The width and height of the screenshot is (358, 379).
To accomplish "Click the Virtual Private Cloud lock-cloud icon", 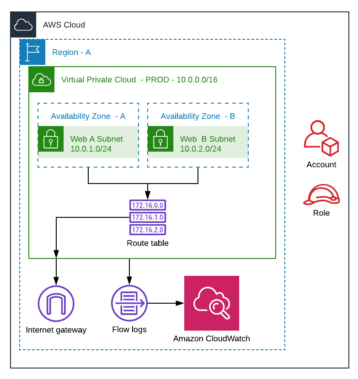I will [42, 79].
